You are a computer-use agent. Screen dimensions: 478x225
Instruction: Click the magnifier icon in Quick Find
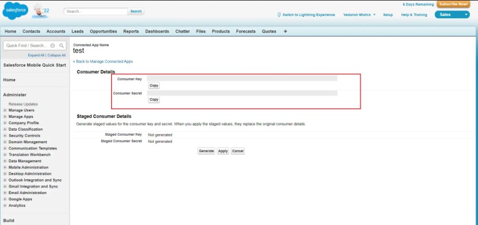click(61, 46)
